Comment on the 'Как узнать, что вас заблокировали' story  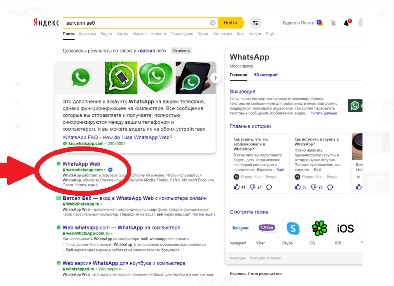[269, 187]
